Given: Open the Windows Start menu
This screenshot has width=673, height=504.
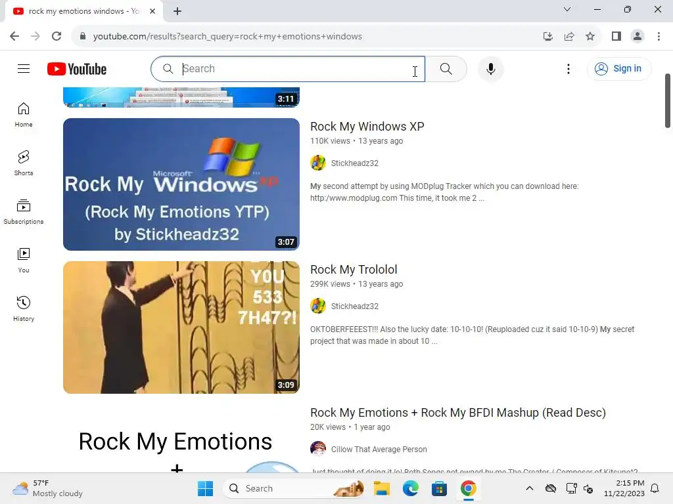Looking at the screenshot, I should tap(205, 488).
